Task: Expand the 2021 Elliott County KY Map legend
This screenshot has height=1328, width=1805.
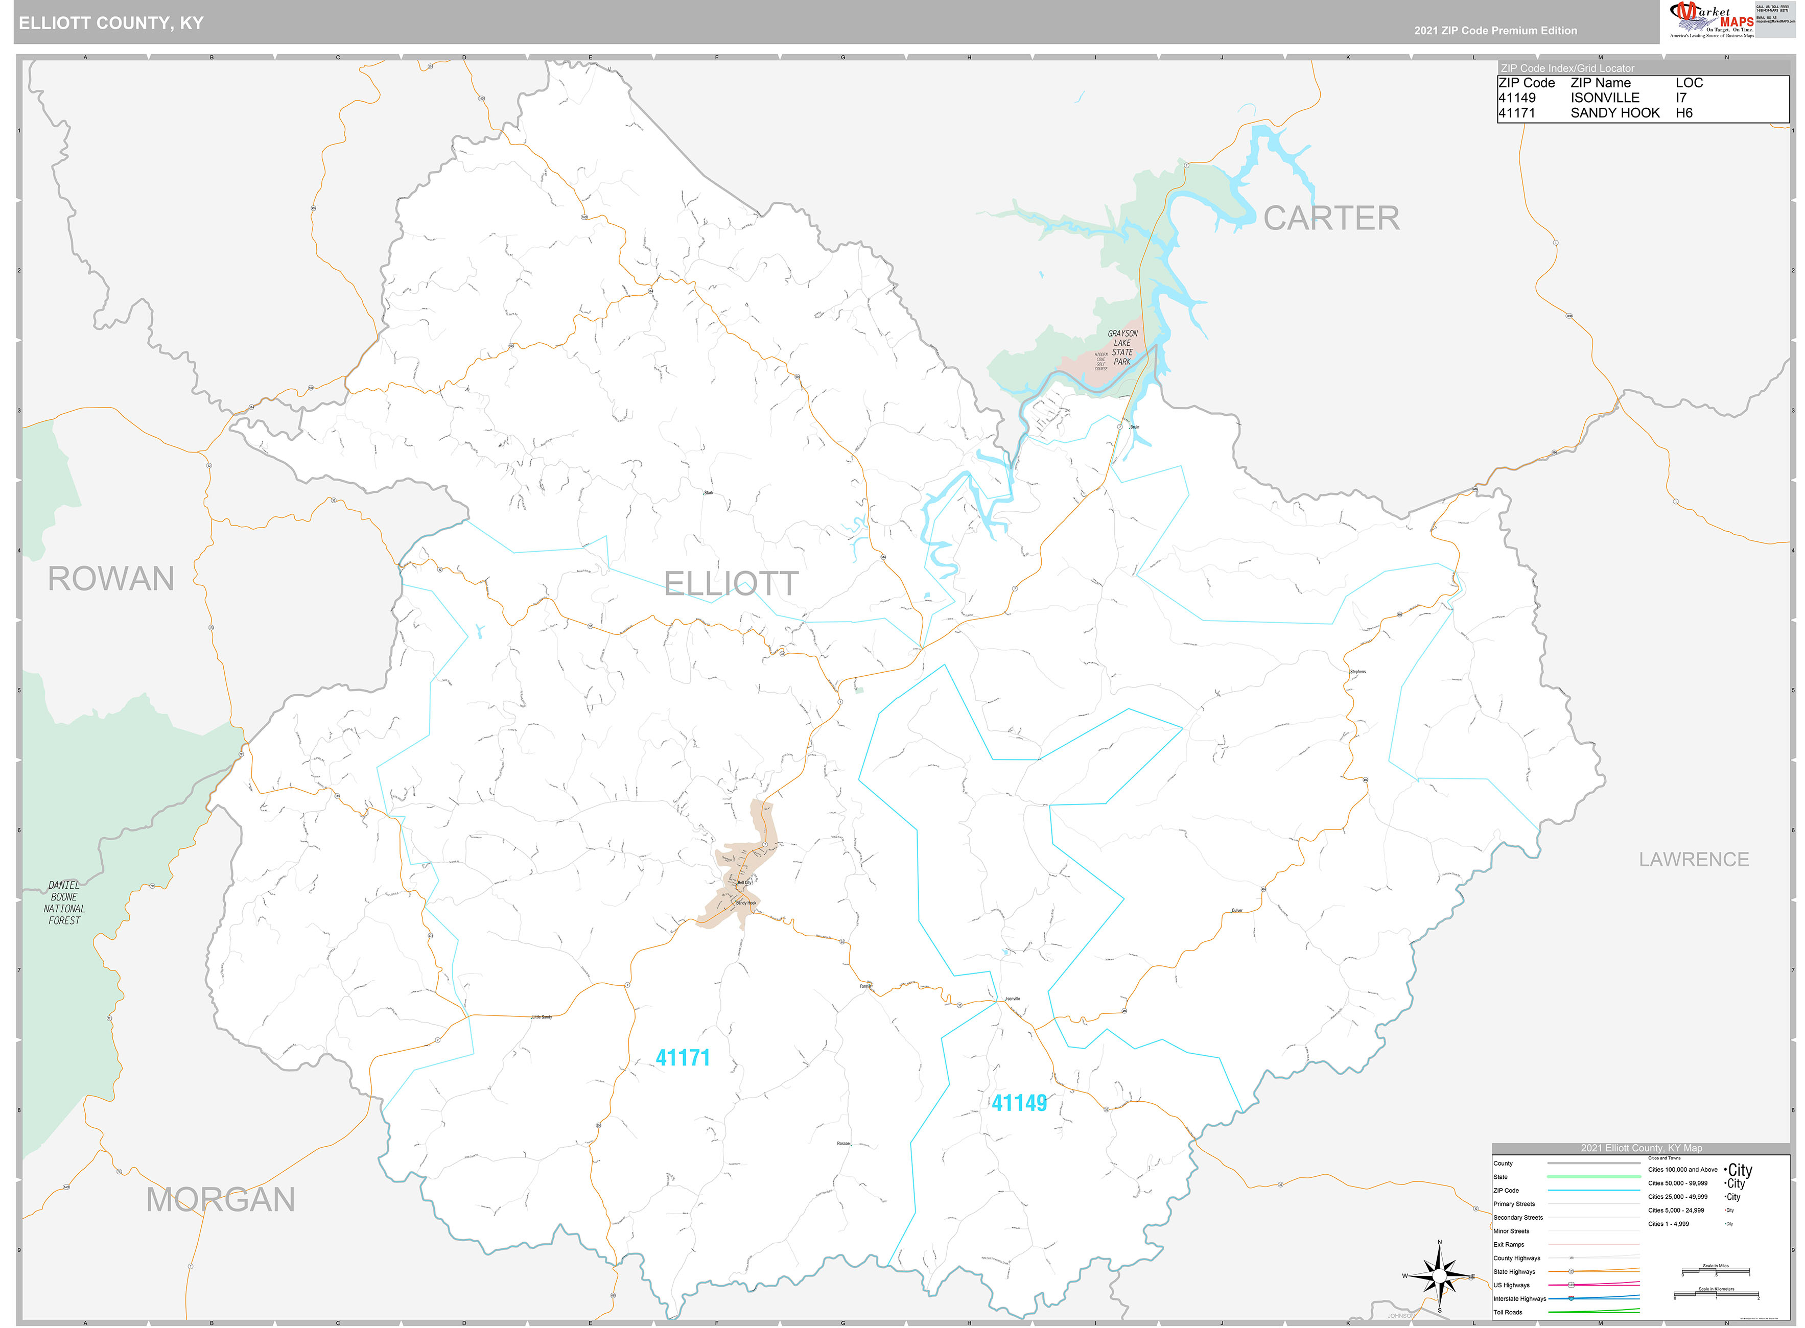Action: [1642, 1149]
